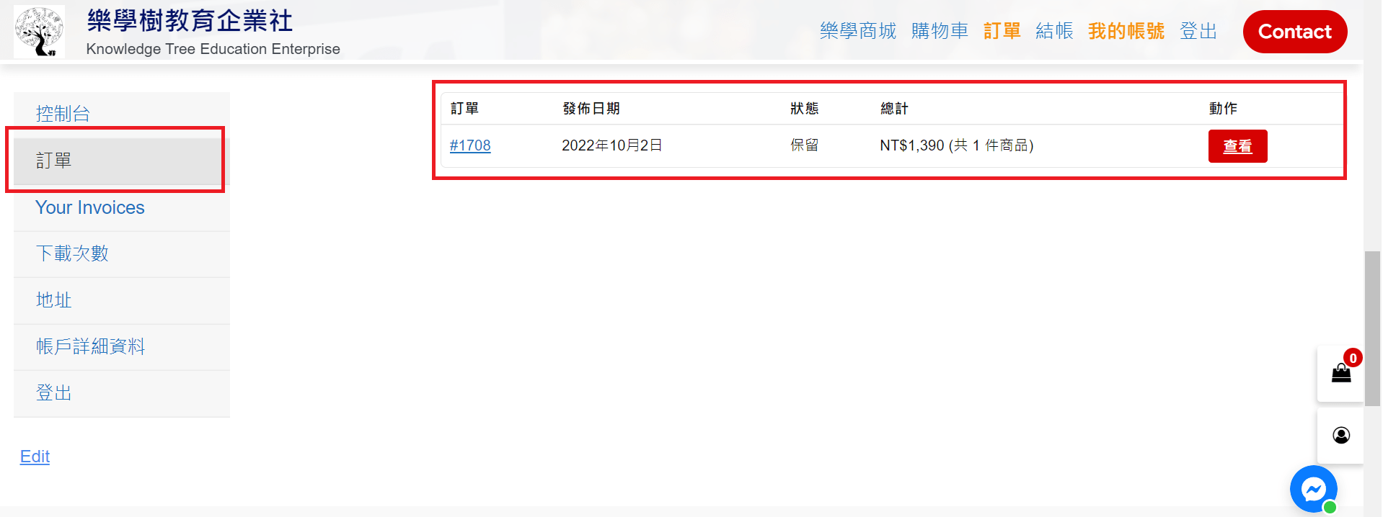Click the red Contact button
Screen dimensions: 1383x517
(1294, 32)
